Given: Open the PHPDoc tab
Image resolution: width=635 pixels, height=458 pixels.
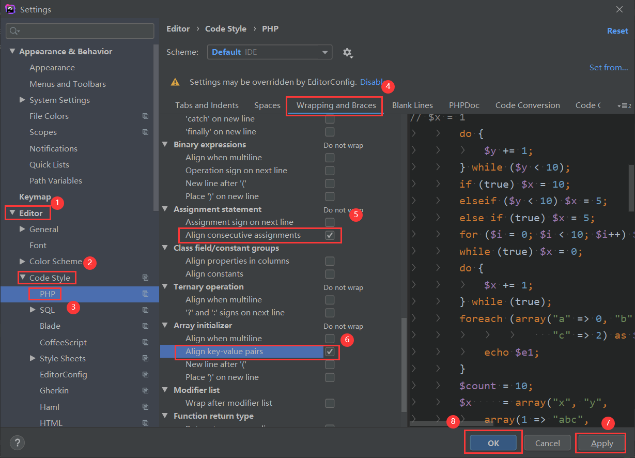Looking at the screenshot, I should 464,105.
